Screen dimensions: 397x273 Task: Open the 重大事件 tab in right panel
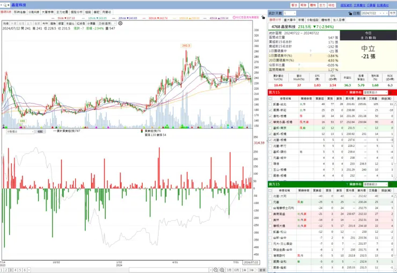pyautogui.click(x=290, y=20)
